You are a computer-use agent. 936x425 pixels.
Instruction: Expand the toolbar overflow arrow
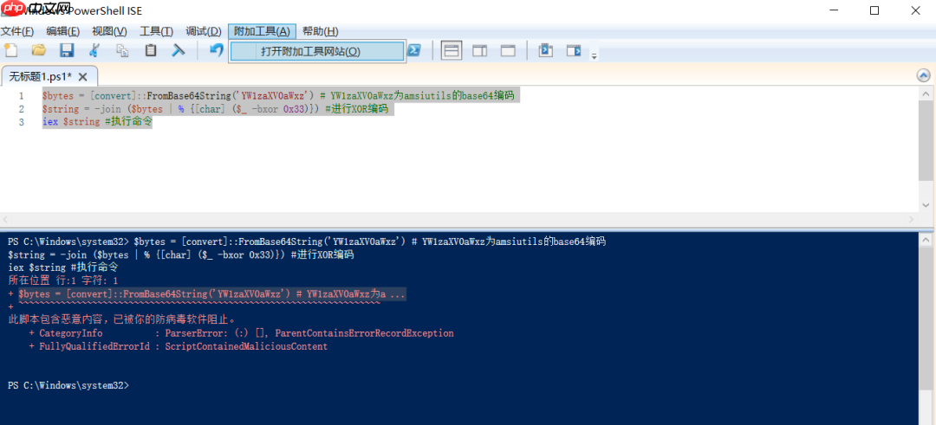click(x=594, y=56)
